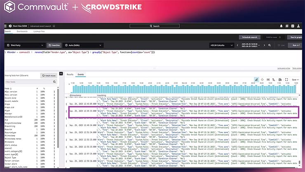
Task: Click the magnifier icon in Filter fields
Action: 54,82
